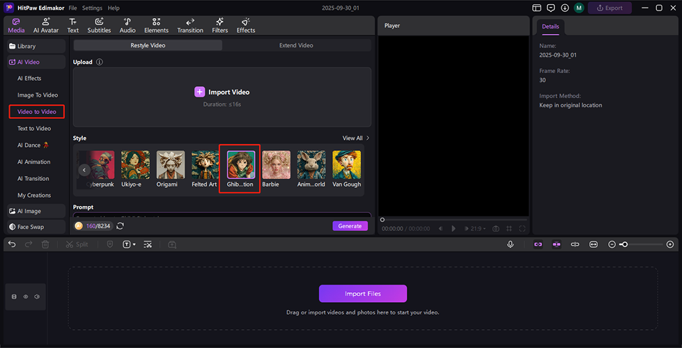Click the Generate button

tap(350, 226)
